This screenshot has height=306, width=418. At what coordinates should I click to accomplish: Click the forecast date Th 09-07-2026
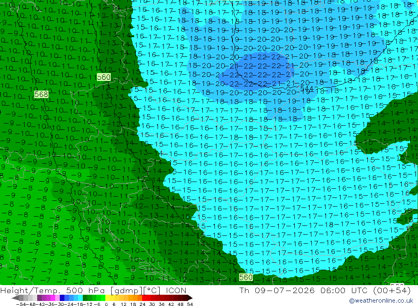(x=277, y=290)
